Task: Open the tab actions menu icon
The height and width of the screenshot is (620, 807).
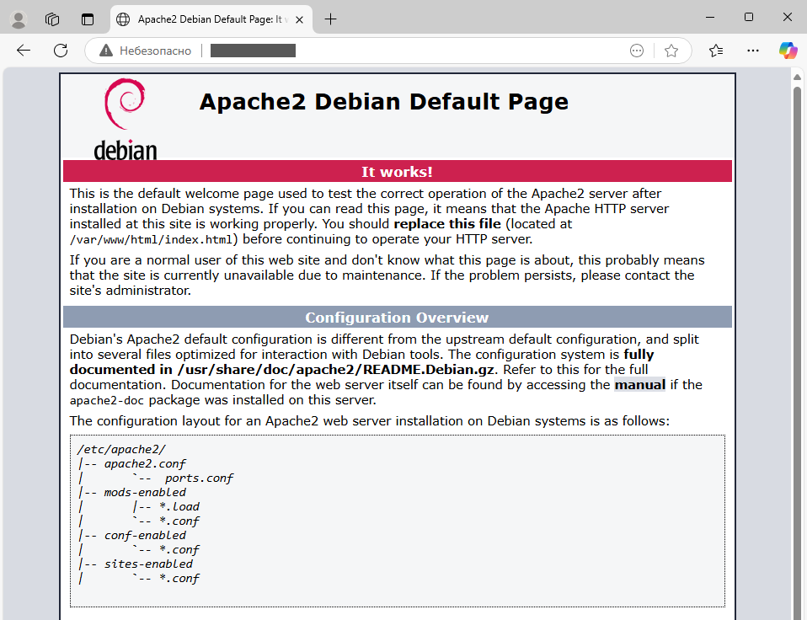Action: 88,19
